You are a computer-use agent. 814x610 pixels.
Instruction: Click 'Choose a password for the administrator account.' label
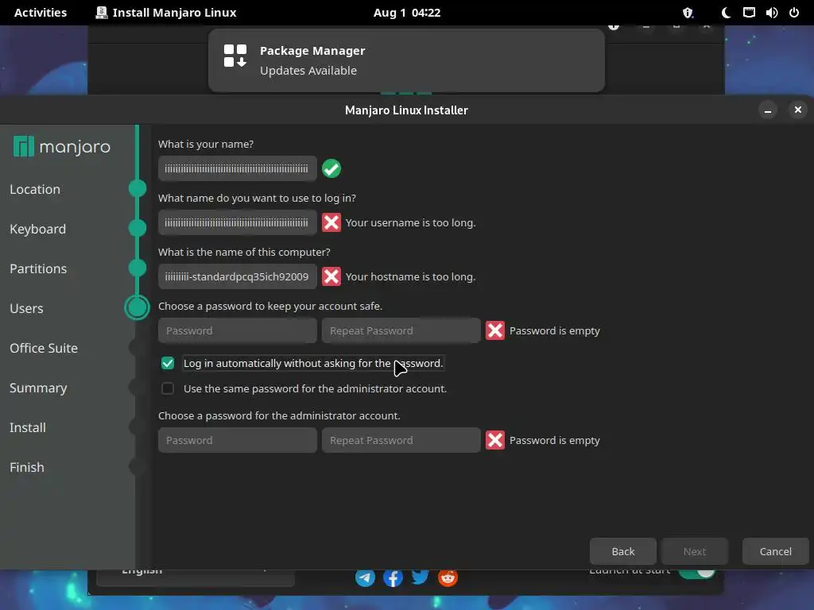click(x=279, y=415)
